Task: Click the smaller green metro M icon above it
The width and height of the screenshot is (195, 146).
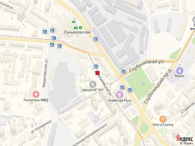Action: 74,22
